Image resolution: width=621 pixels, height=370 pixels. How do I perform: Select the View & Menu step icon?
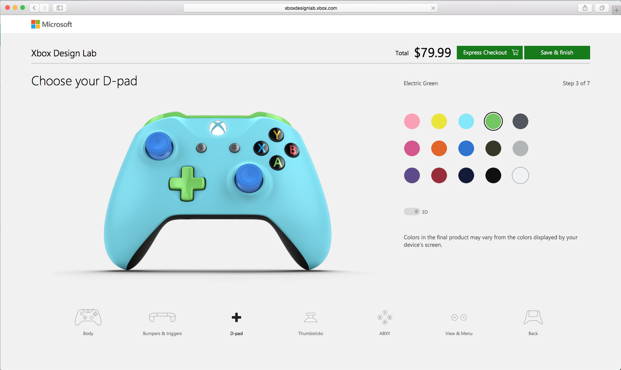[x=459, y=318]
